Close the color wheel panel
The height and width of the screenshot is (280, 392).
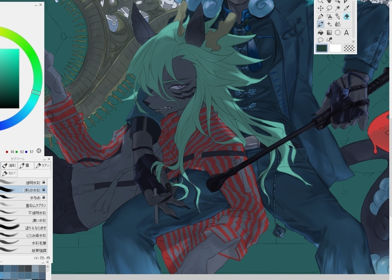pos(41,5)
